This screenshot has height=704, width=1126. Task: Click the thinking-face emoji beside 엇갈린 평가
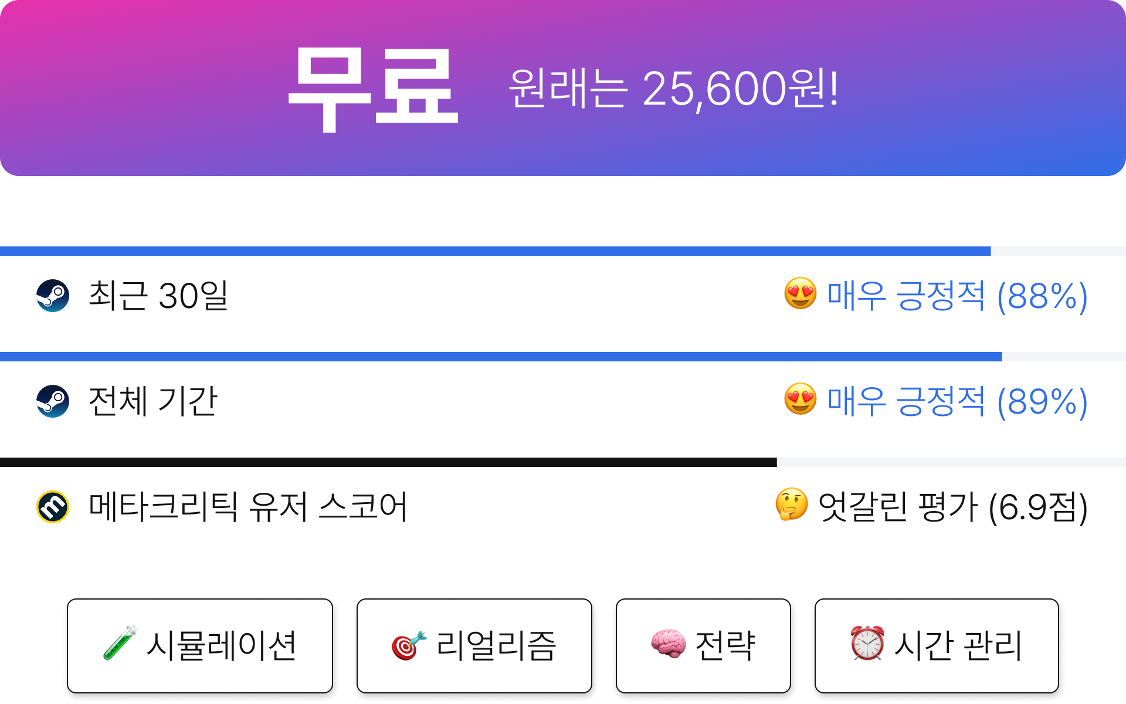[x=792, y=505]
